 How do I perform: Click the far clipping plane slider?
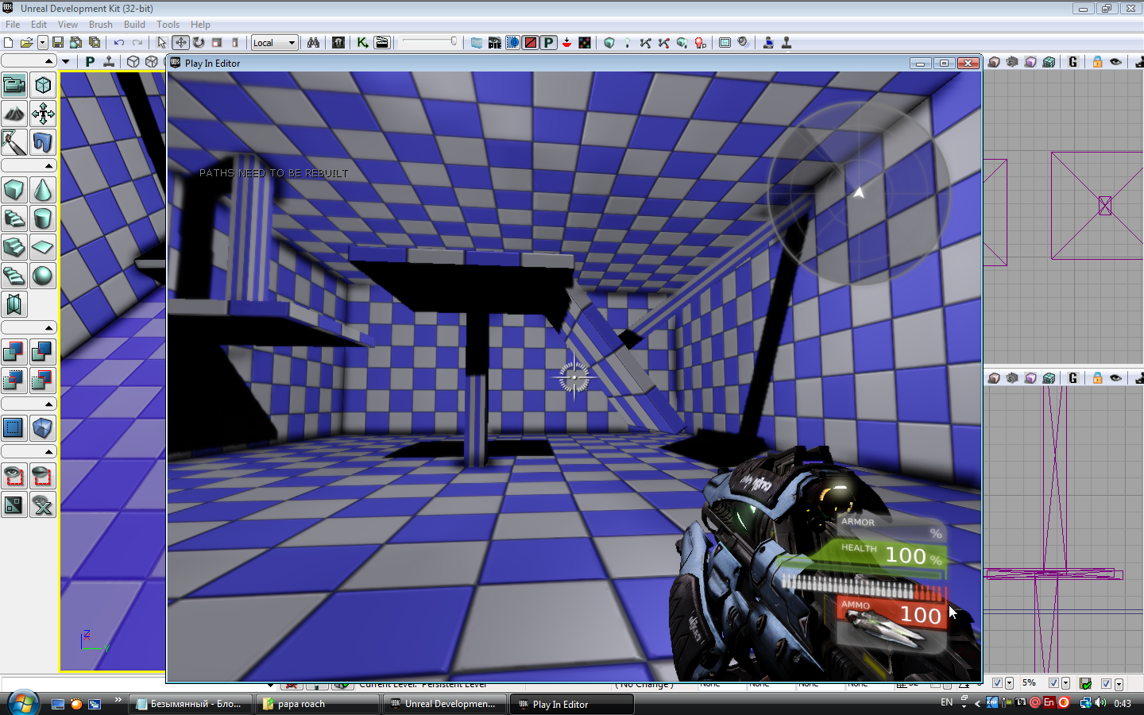tap(430, 42)
